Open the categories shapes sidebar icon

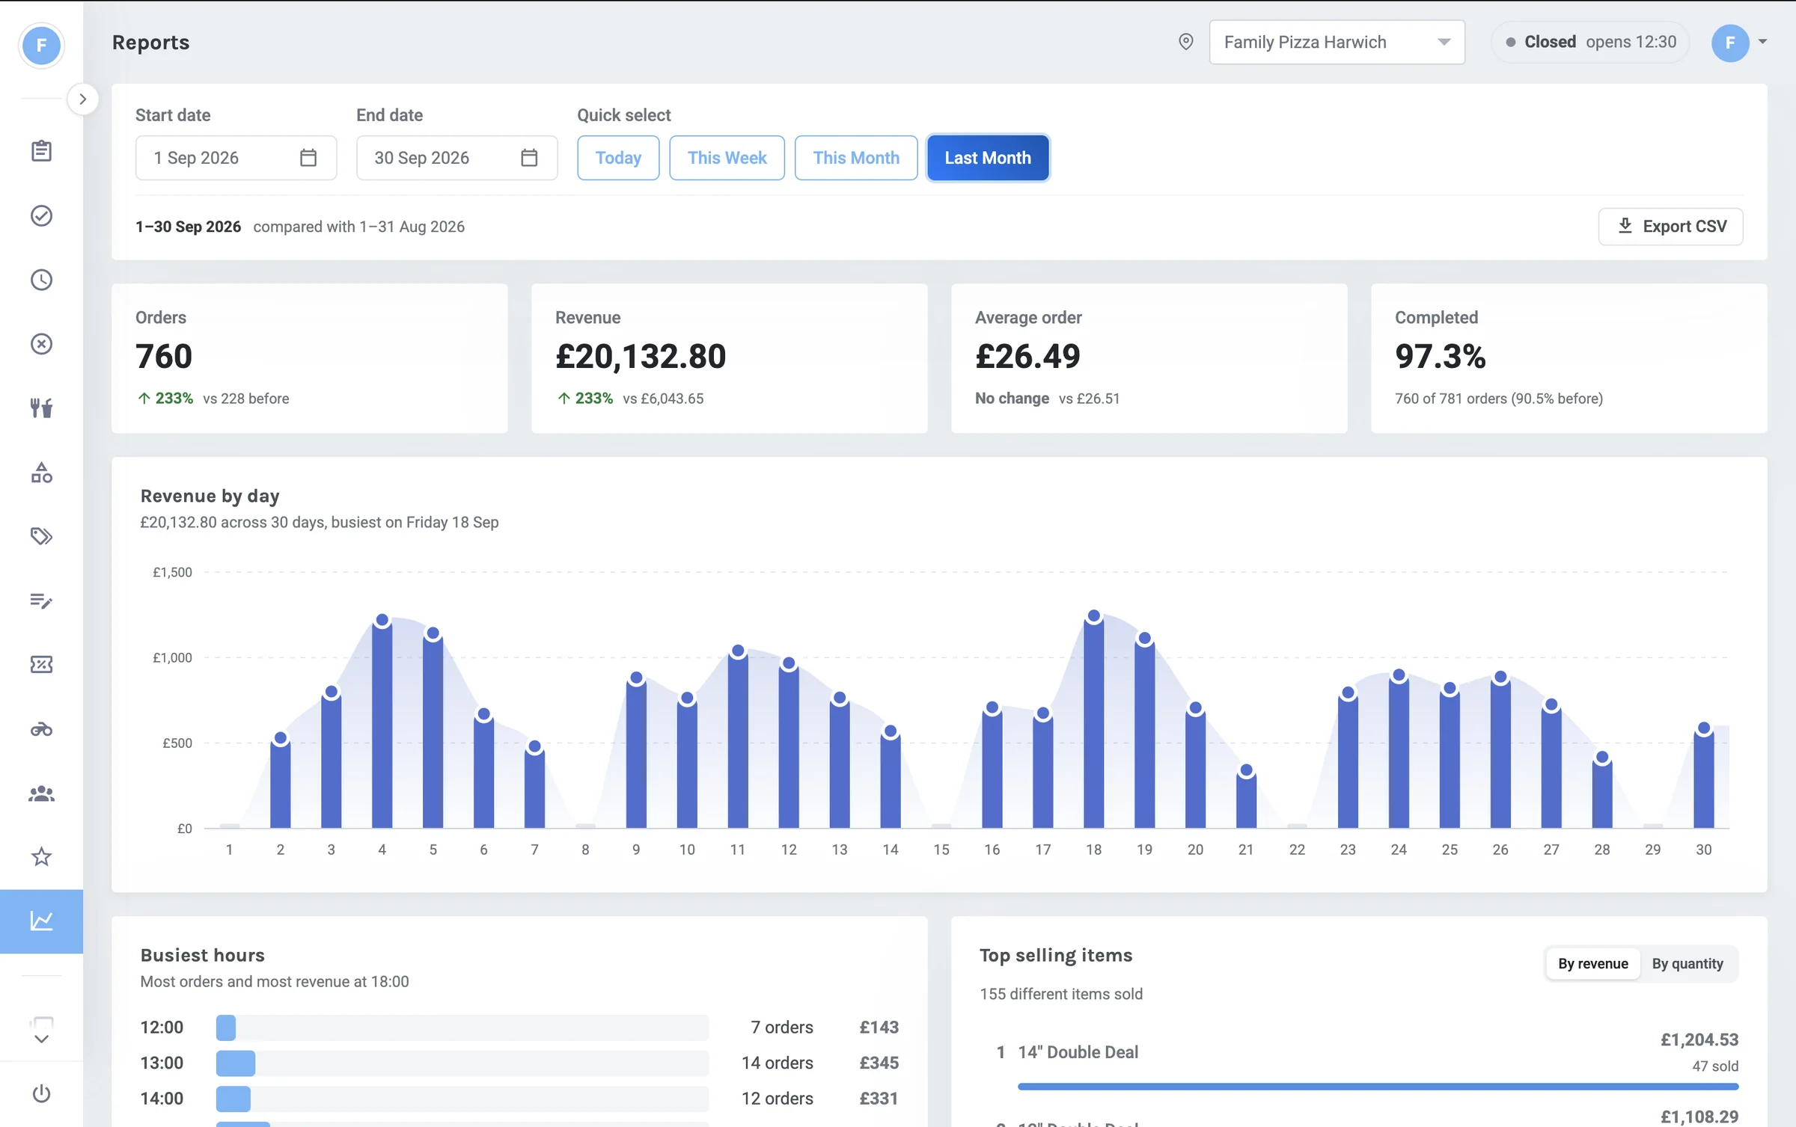[x=41, y=472]
